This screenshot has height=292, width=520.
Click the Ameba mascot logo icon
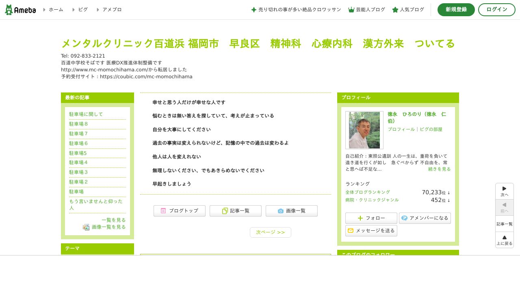click(x=8, y=9)
